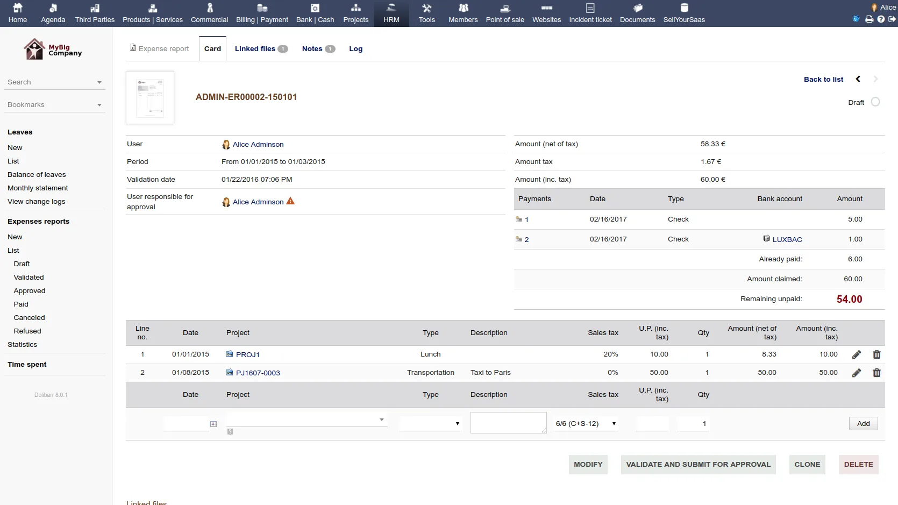The image size is (898, 505).
Task: Go to Third Parties module
Action: tap(95, 13)
